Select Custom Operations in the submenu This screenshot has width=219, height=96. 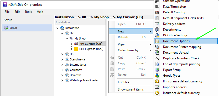coord(186,1)
